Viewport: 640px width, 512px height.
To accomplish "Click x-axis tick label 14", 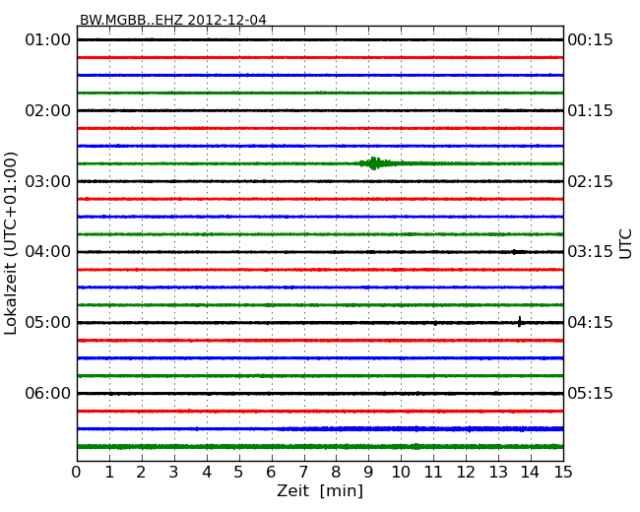I will pos(530,473).
